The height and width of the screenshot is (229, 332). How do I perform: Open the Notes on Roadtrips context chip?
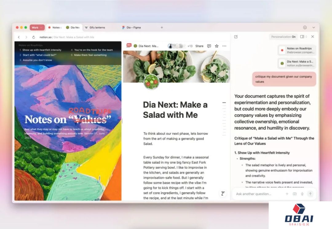[x=297, y=50]
